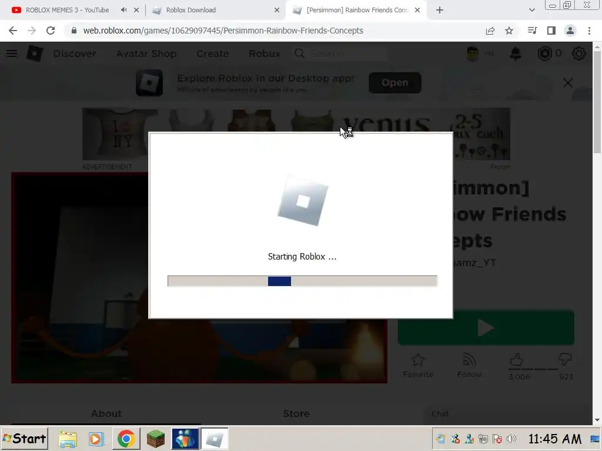
Task: Open Chrome three-dot menu
Action: pyautogui.click(x=589, y=31)
